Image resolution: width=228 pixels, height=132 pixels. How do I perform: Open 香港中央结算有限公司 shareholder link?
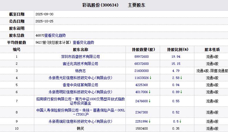(x=80, y=85)
